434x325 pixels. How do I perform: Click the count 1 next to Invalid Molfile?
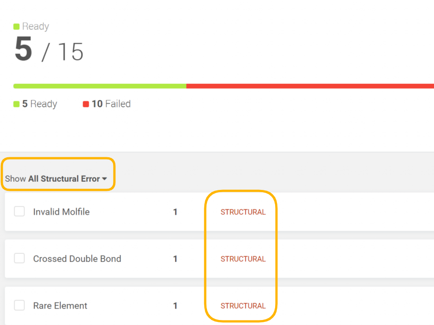175,212
